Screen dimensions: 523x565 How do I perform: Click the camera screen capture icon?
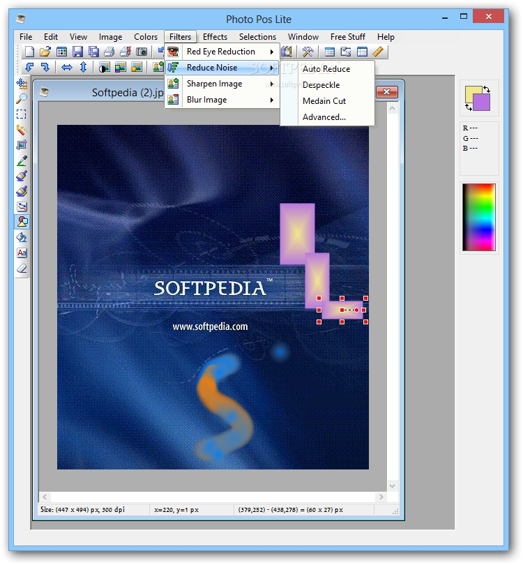[x=142, y=52]
